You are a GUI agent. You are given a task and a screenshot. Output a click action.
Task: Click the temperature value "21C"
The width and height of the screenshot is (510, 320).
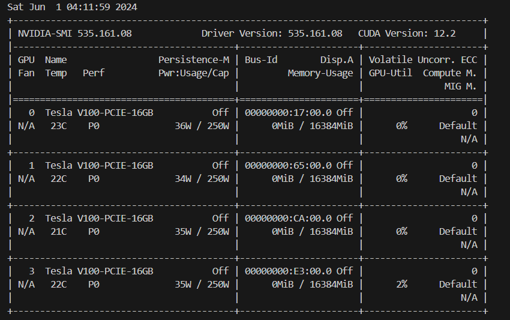tap(59, 232)
